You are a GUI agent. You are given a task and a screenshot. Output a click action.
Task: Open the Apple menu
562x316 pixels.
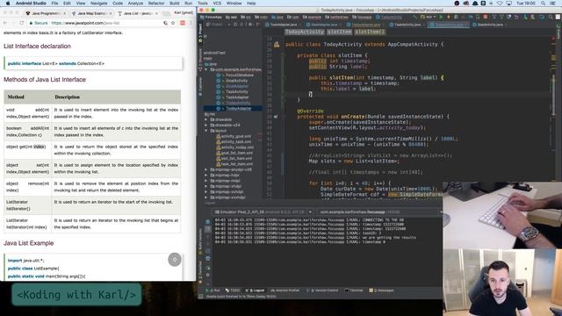(x=8, y=4)
